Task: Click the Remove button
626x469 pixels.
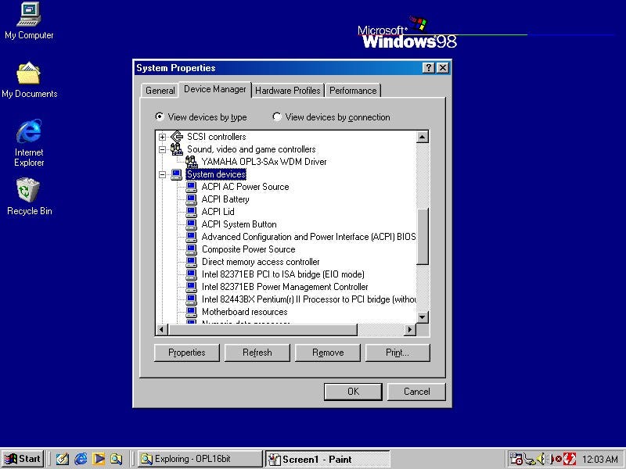Action: tap(328, 353)
